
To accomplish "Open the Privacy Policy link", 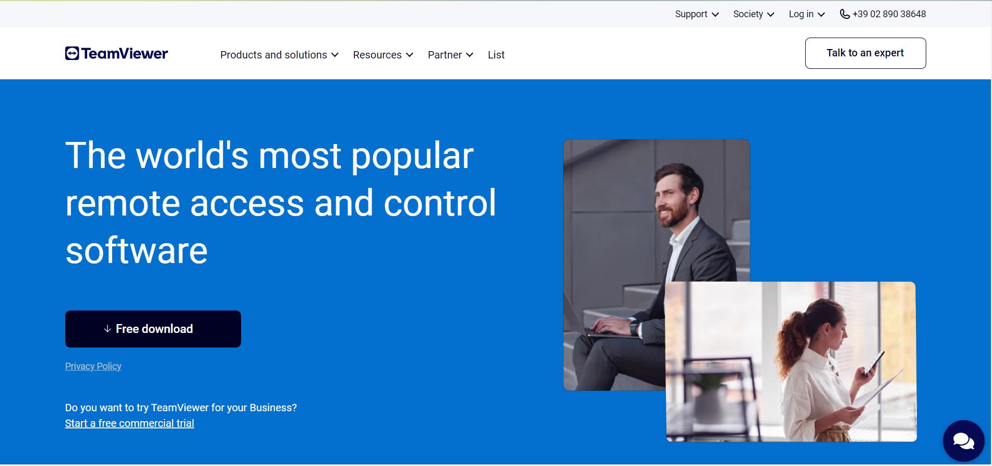I will point(93,366).
